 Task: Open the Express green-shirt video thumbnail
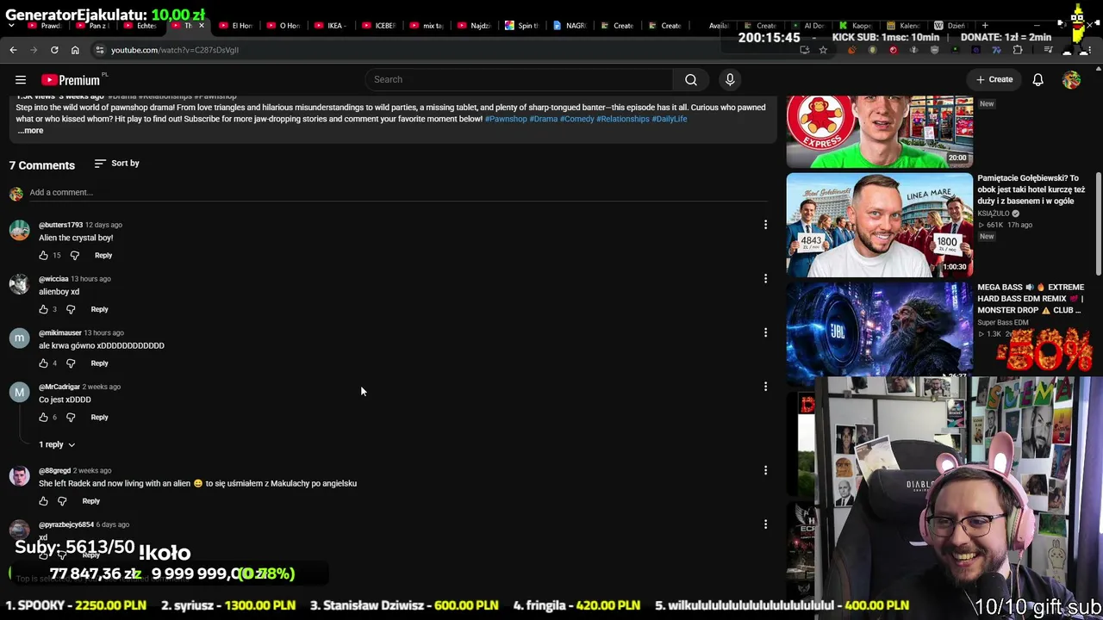(879, 131)
